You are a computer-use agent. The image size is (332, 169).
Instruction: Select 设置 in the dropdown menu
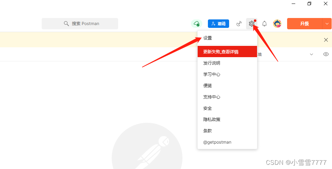(x=227, y=38)
